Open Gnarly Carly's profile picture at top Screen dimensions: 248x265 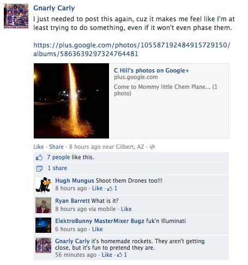click(x=16, y=16)
